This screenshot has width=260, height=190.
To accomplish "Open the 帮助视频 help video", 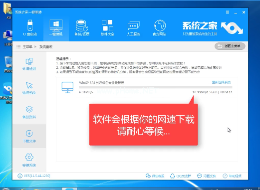I will pyautogui.click(x=232, y=176).
